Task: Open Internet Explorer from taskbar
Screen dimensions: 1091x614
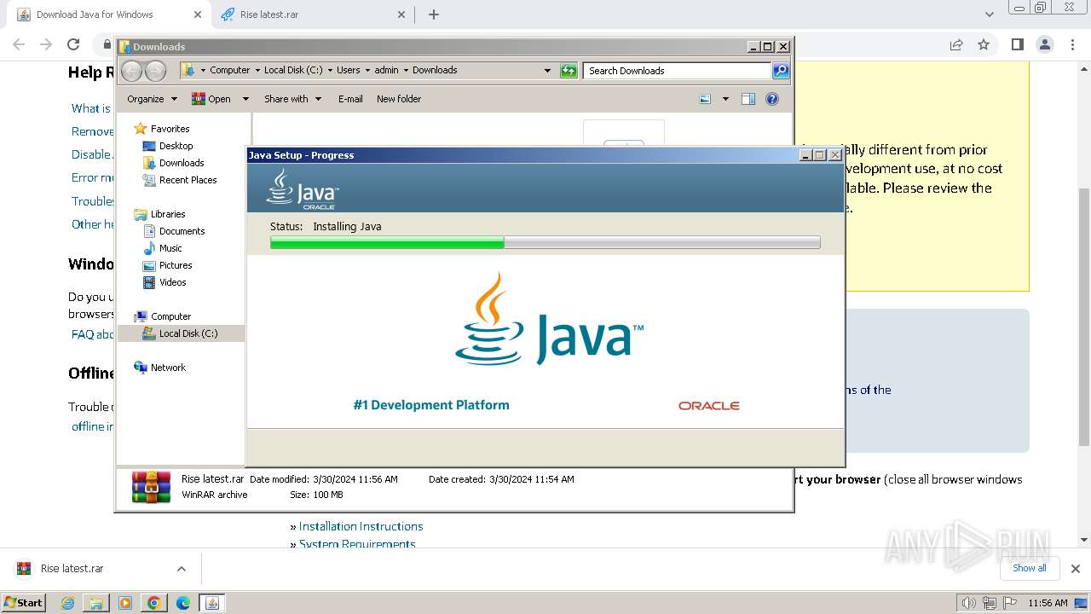Action: [x=68, y=603]
